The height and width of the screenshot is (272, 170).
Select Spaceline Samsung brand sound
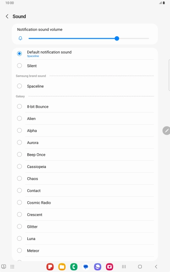[85, 86]
